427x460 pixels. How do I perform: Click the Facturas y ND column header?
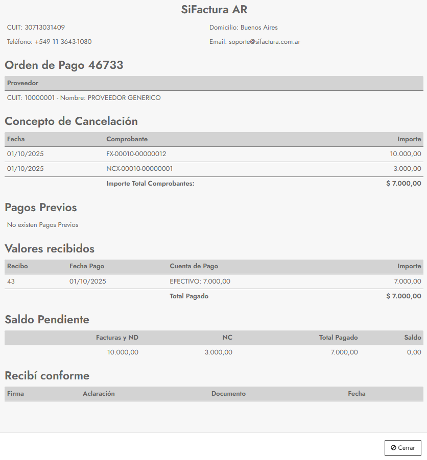[117, 338]
